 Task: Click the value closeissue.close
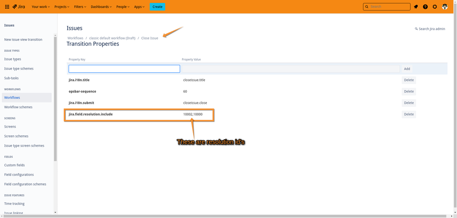[195, 103]
